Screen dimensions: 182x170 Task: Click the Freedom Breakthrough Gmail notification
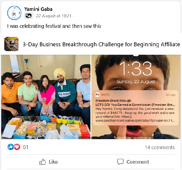click(x=136, y=108)
